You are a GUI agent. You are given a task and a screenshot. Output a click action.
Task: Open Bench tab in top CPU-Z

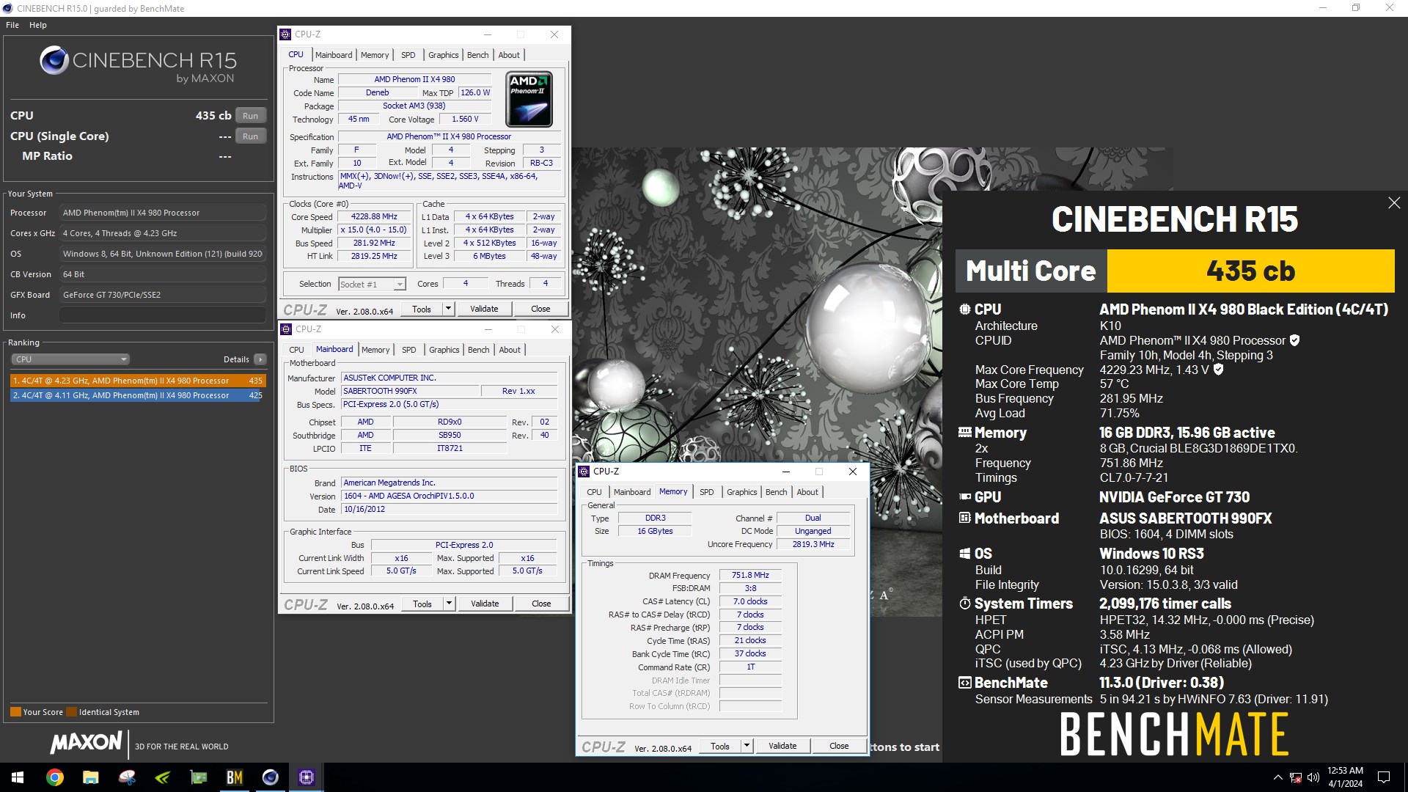[477, 55]
